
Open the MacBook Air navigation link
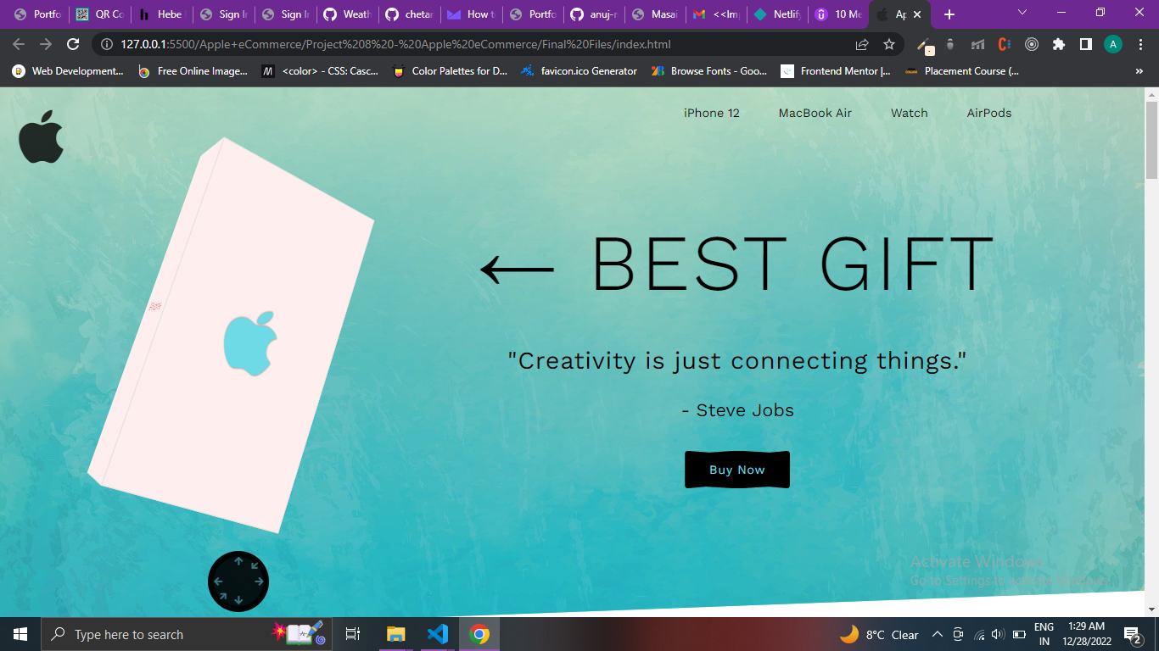click(815, 113)
